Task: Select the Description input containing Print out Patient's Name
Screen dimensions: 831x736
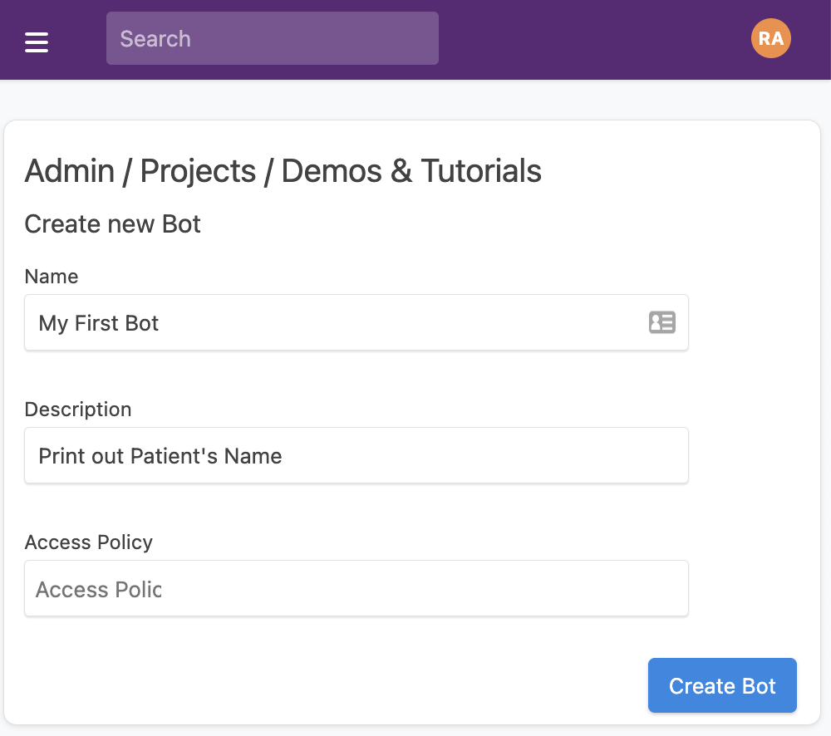Action: click(x=356, y=455)
